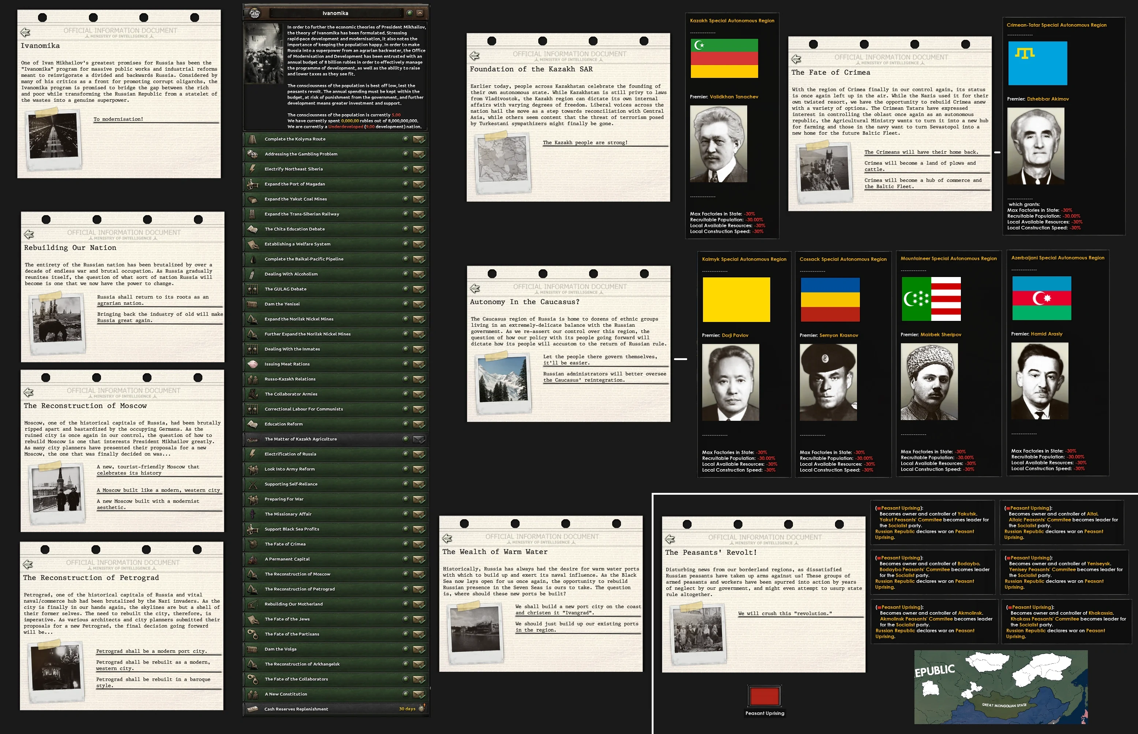Toggle the green circle in the Ivanomika header

409,13
